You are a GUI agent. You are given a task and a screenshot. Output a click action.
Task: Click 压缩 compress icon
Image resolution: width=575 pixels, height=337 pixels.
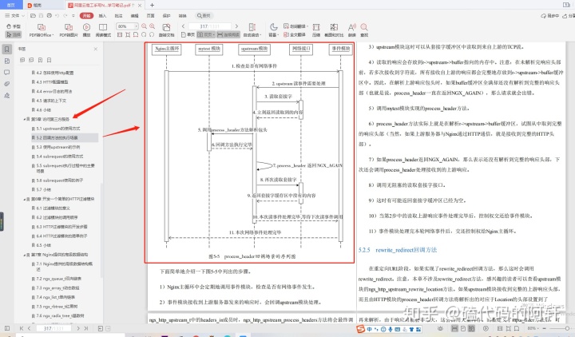(316, 30)
